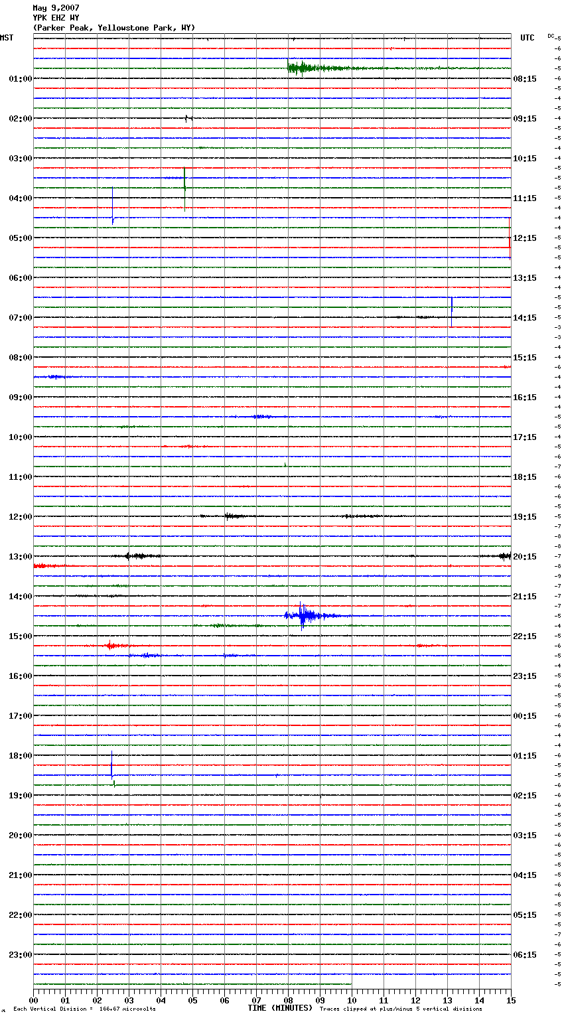Click the "MST" column header

(7, 38)
